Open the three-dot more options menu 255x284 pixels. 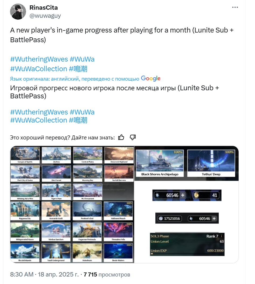235,8
